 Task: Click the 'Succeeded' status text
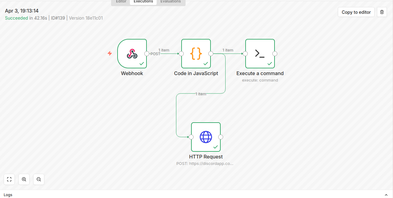[x=16, y=18]
